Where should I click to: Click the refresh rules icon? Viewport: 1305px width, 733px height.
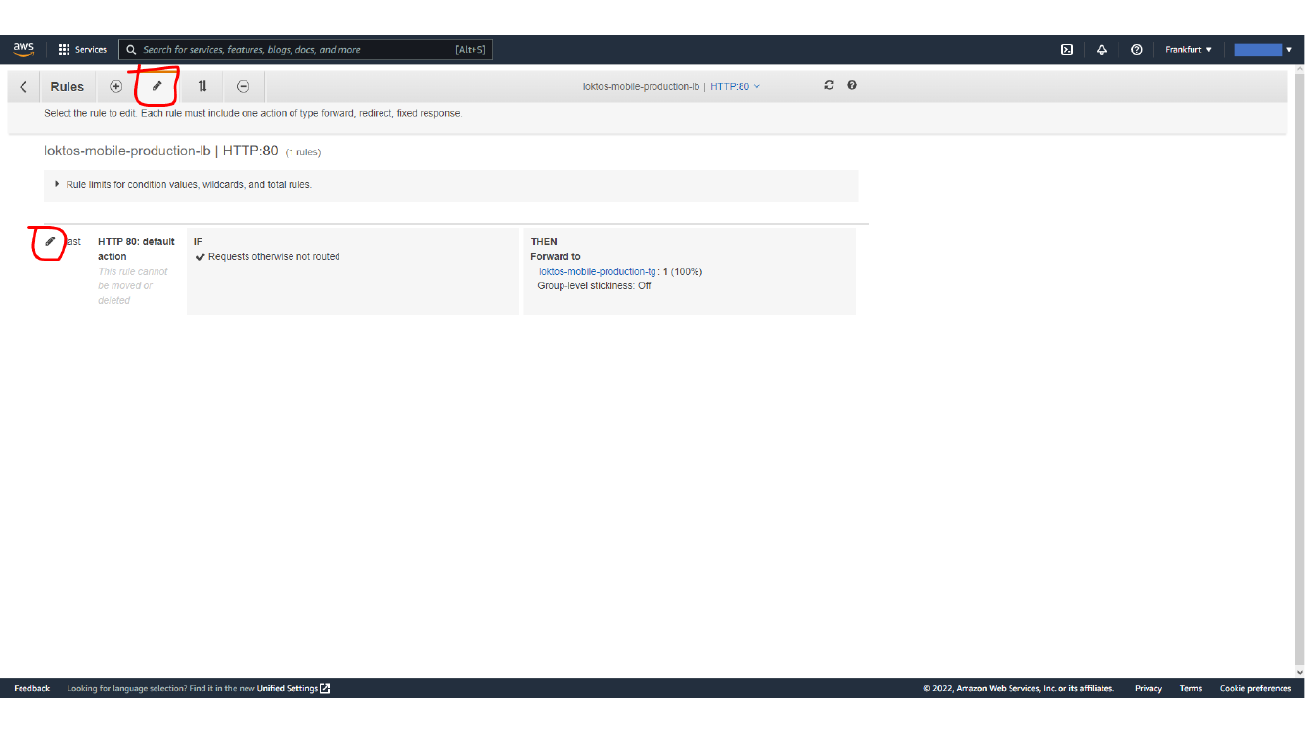(829, 85)
